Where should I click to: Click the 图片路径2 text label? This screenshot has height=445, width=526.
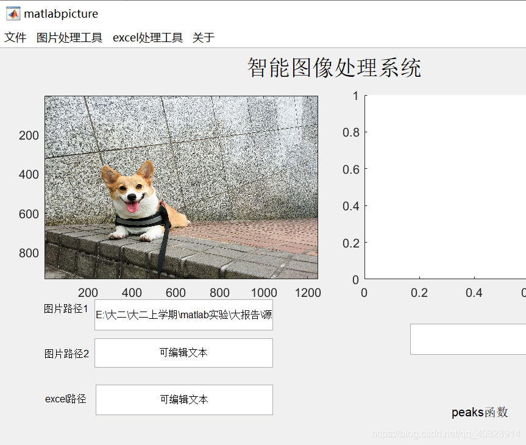(x=66, y=354)
